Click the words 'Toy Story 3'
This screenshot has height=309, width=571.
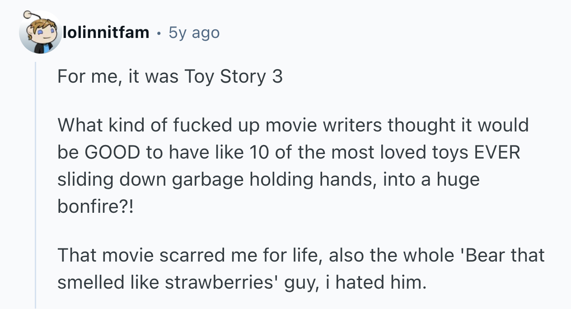click(x=233, y=76)
